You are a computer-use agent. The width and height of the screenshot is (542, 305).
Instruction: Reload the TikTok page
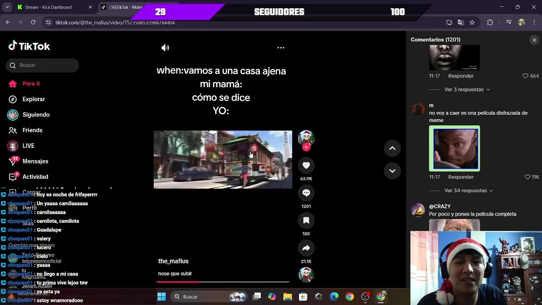pos(33,22)
